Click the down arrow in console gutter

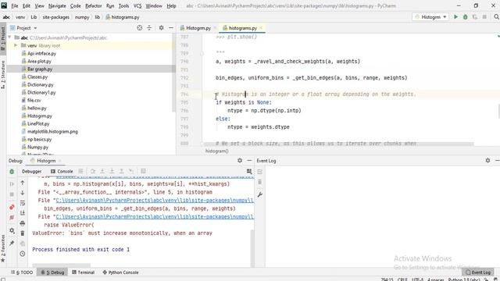23,193
